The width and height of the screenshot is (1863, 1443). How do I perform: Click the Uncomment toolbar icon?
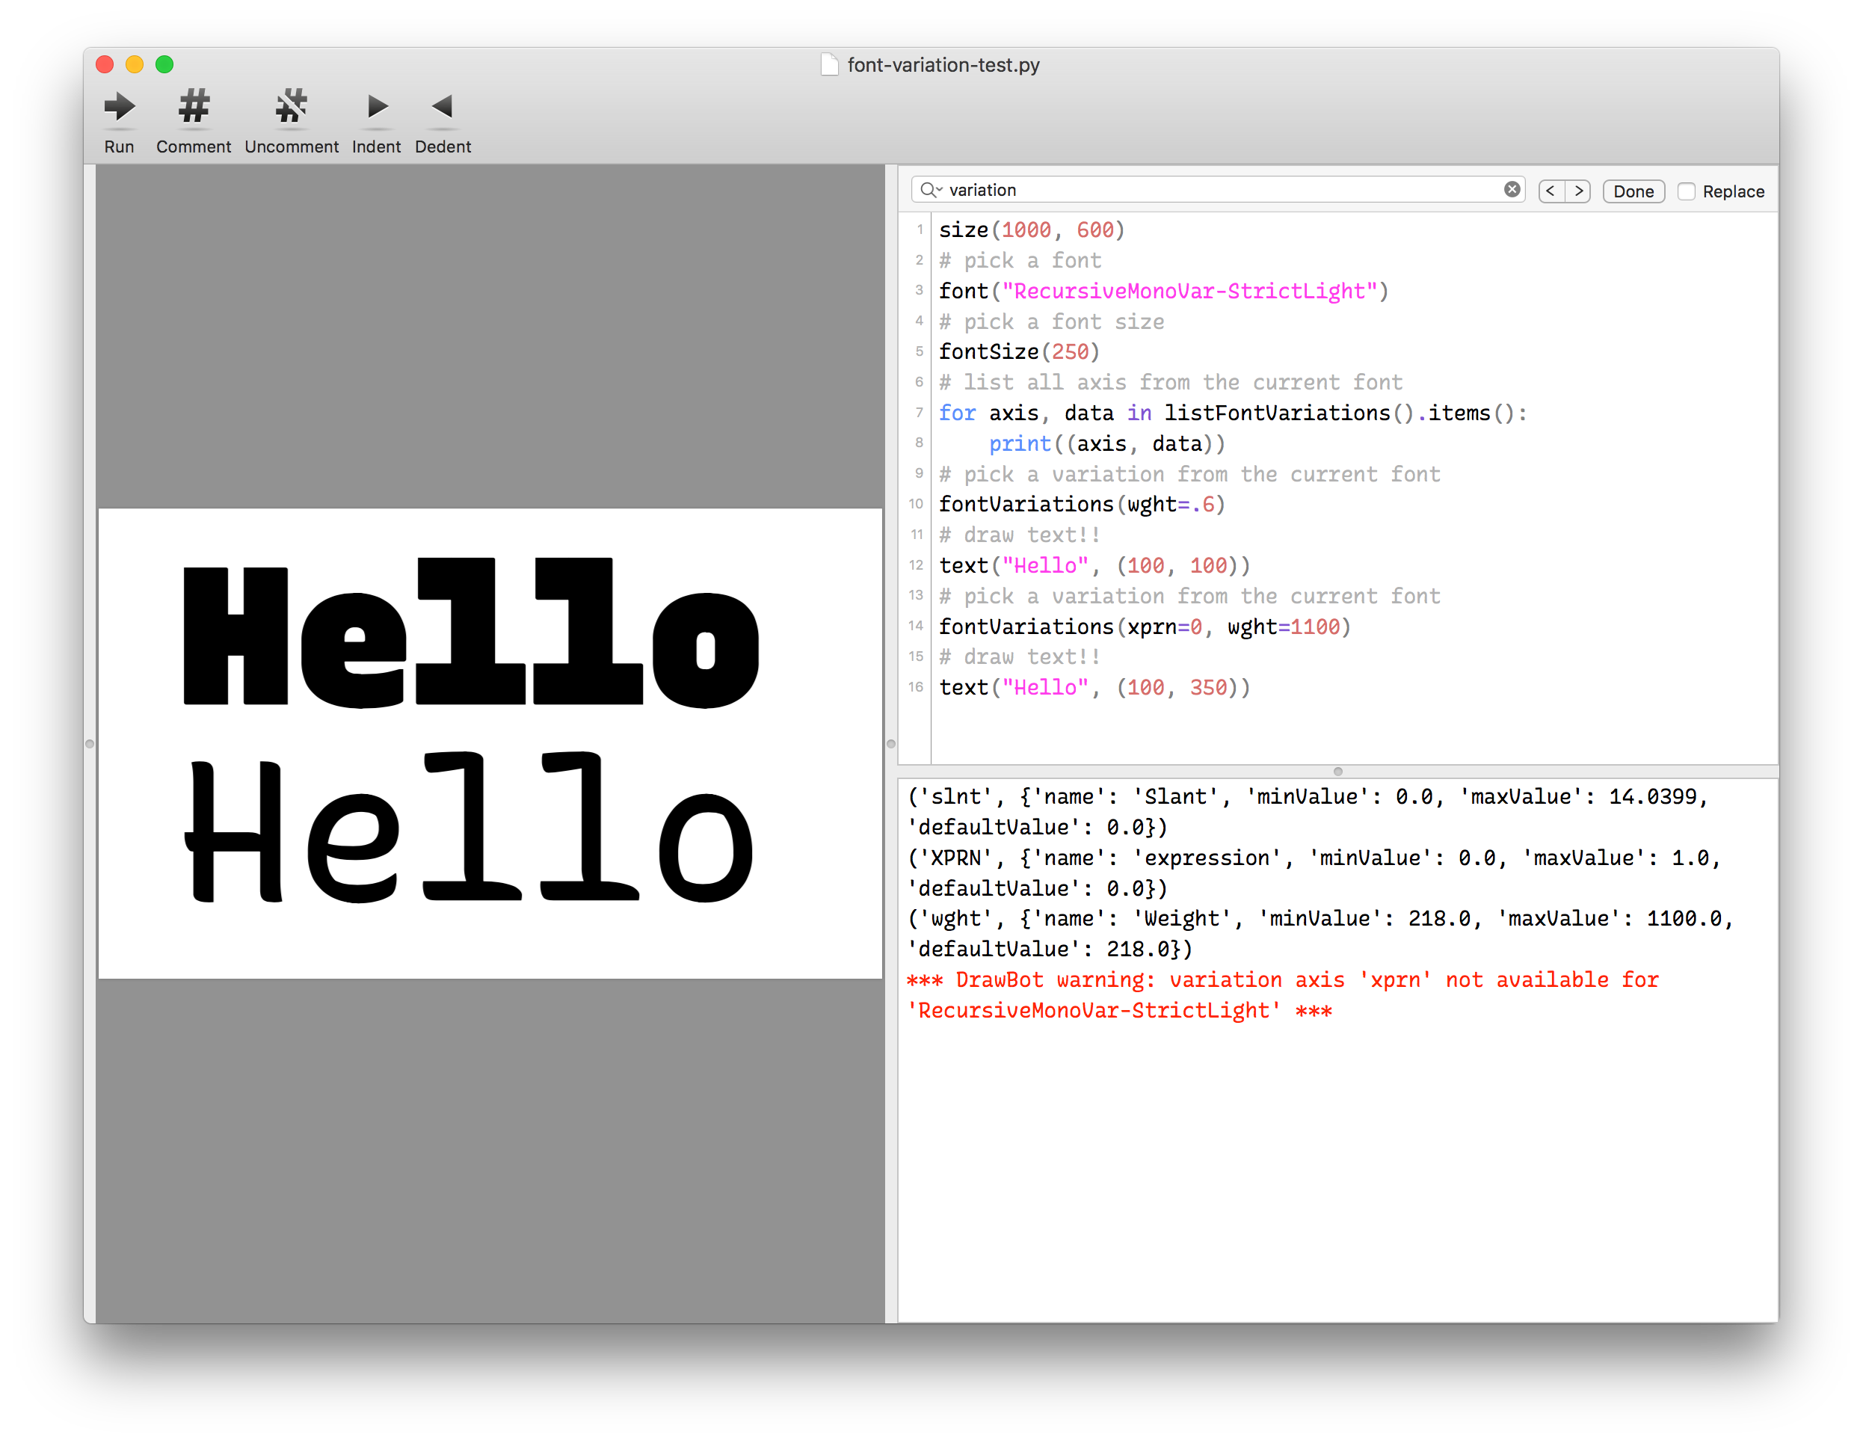291,108
